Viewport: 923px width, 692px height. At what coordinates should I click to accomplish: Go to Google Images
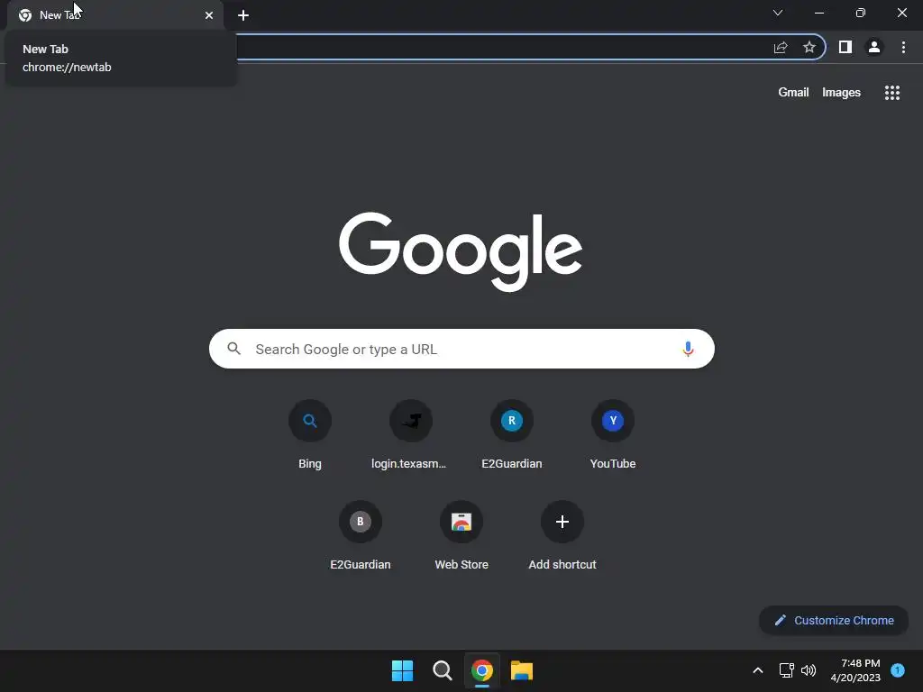(x=841, y=93)
